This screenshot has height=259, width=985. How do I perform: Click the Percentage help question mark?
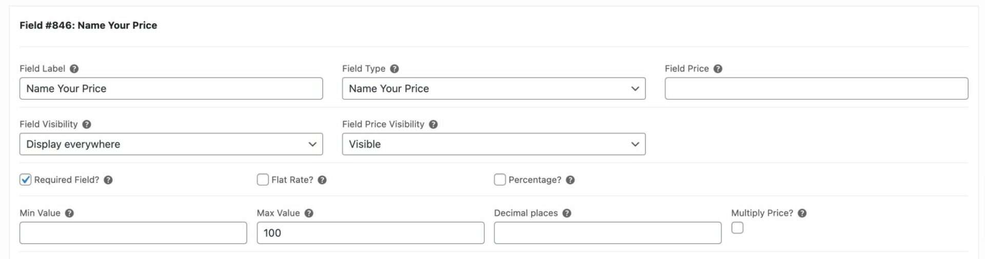click(570, 180)
